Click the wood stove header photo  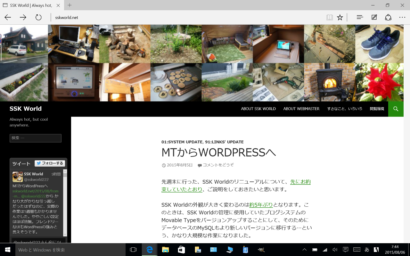[330, 82]
